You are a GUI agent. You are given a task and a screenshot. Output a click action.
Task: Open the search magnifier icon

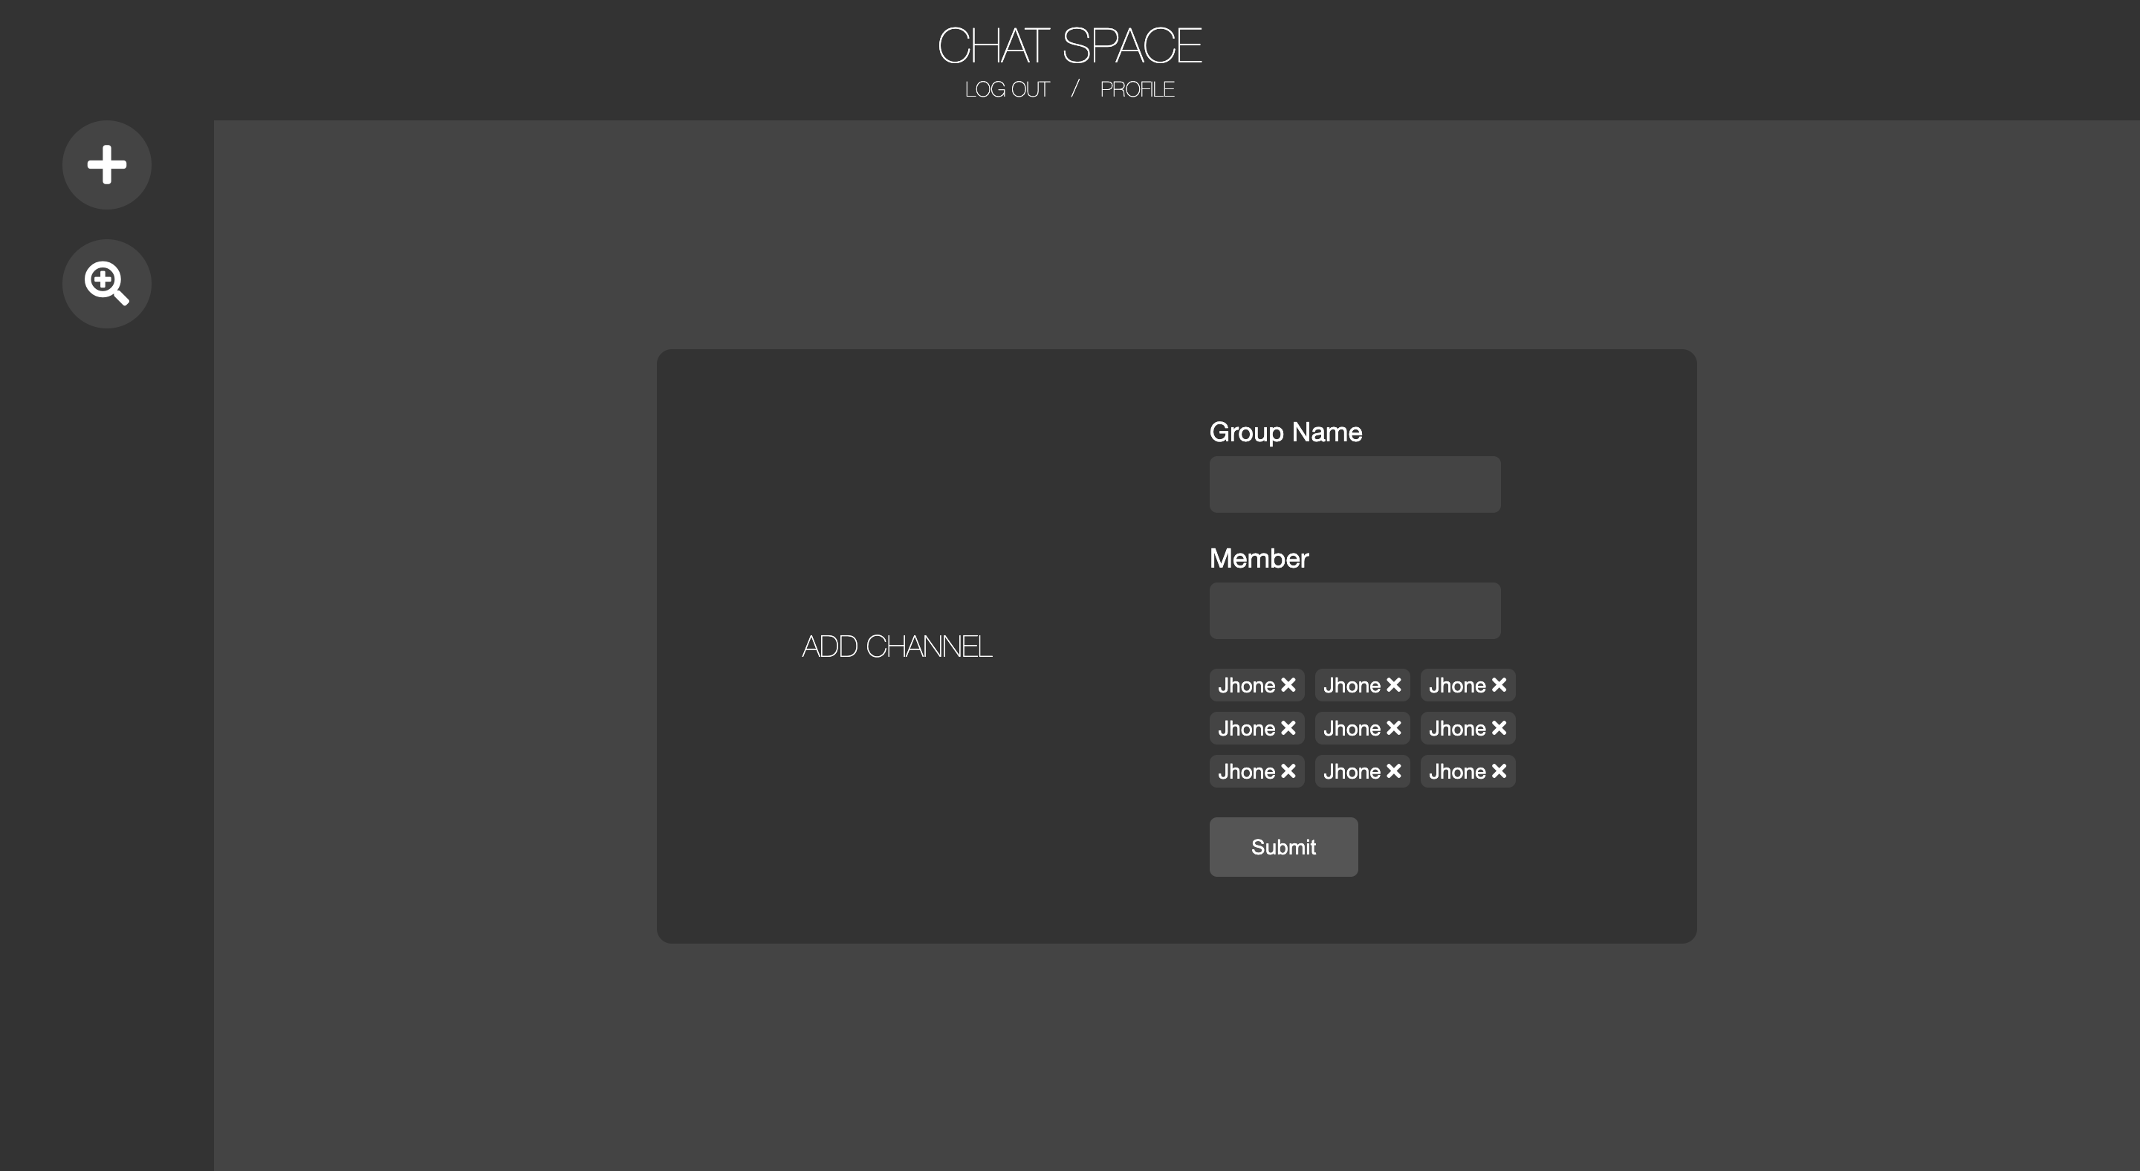[x=106, y=283]
